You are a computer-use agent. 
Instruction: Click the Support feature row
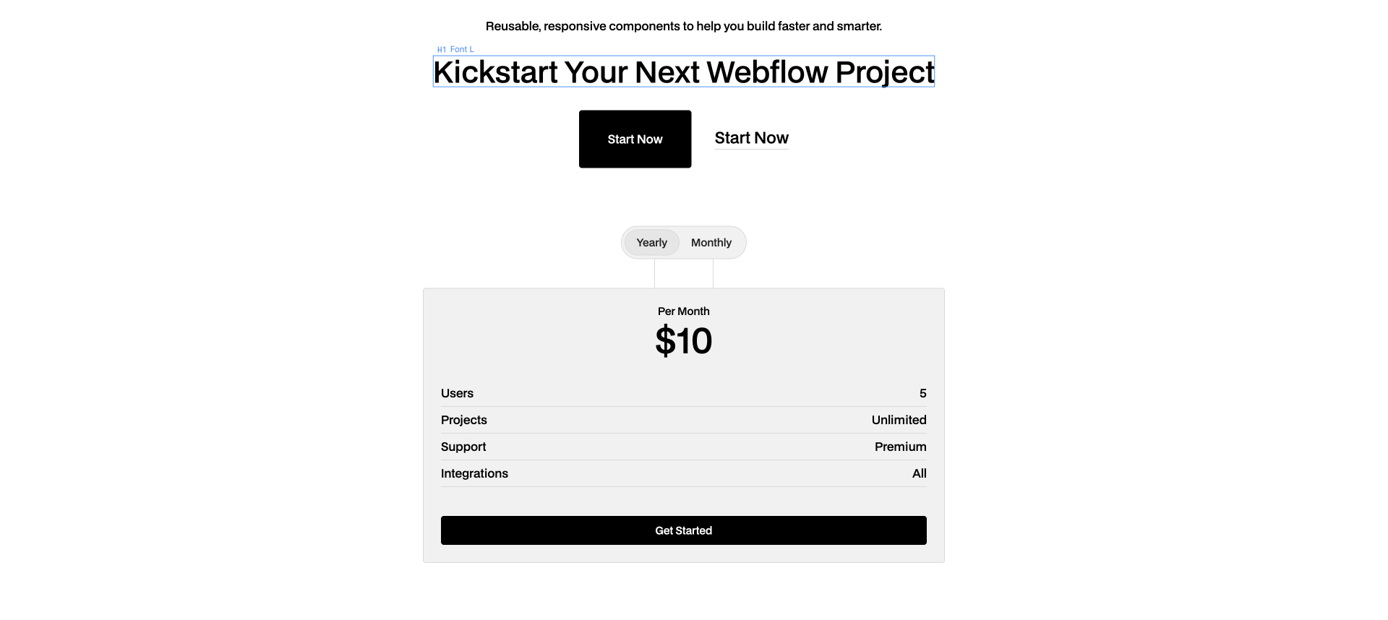tap(463, 447)
